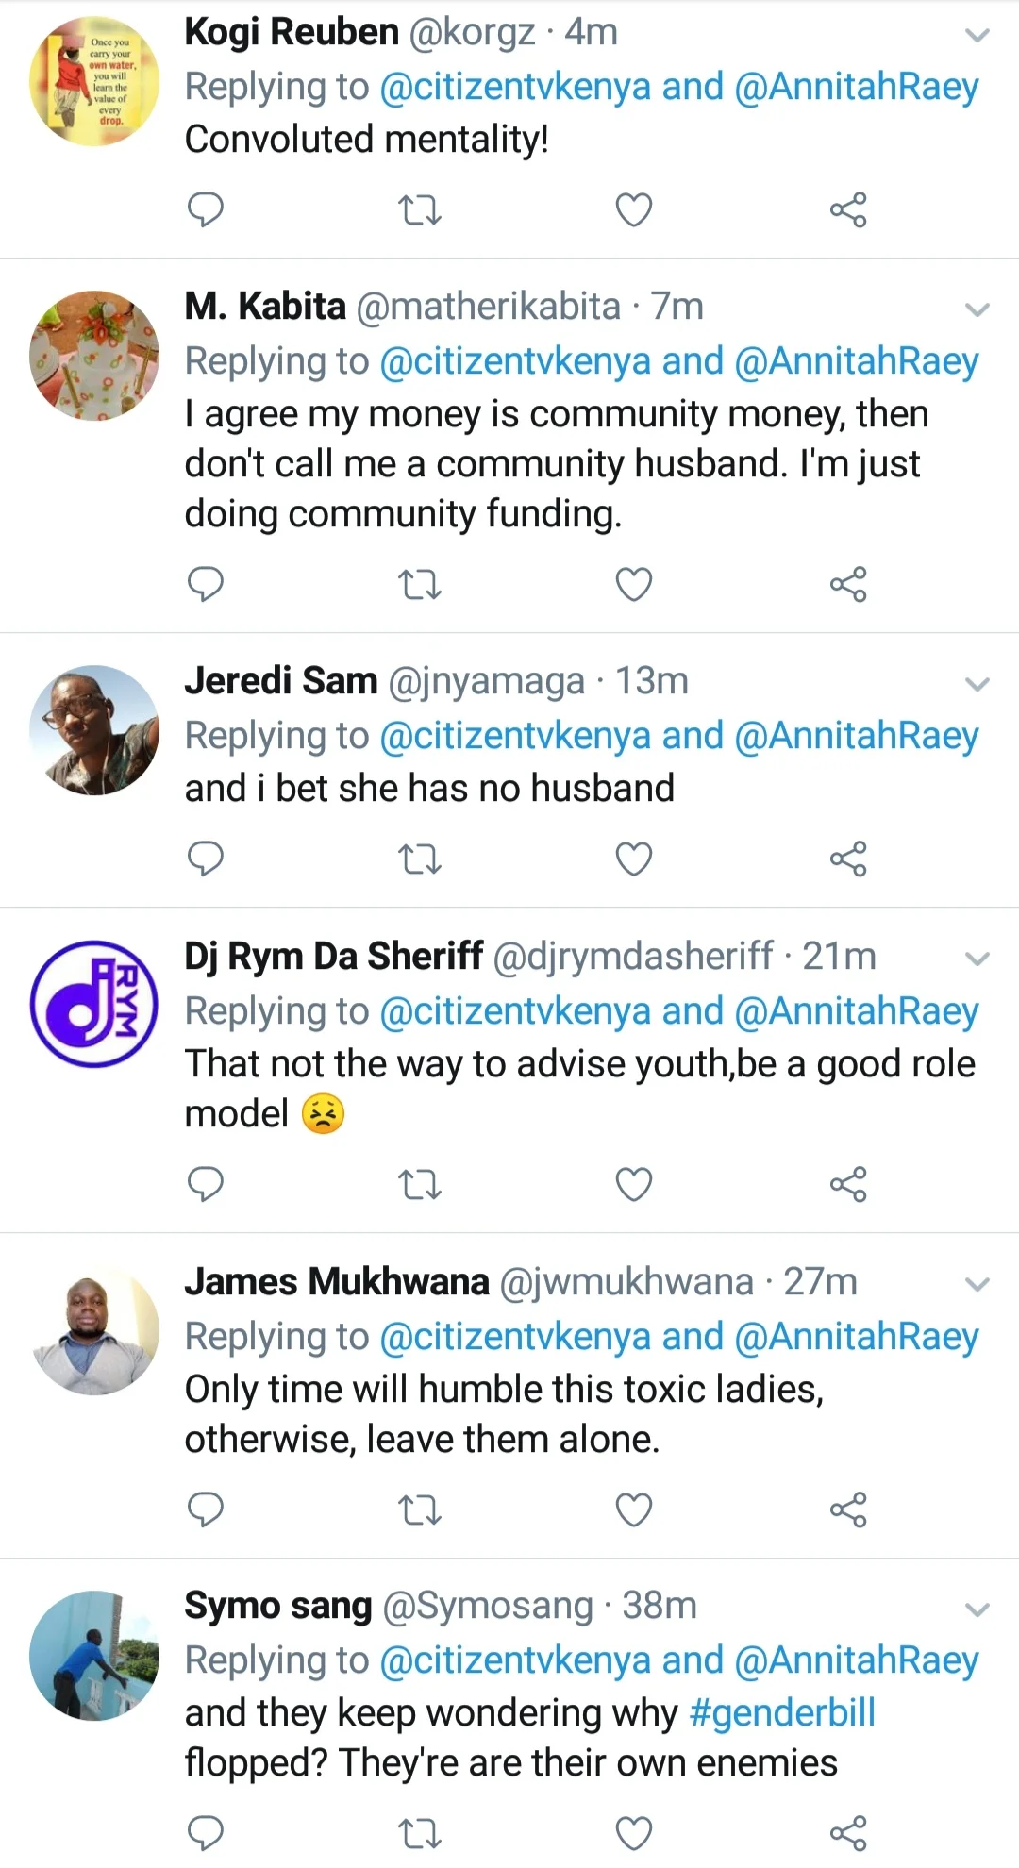Like James Mukhwana's tweet
The image size is (1019, 1868).
click(633, 1509)
